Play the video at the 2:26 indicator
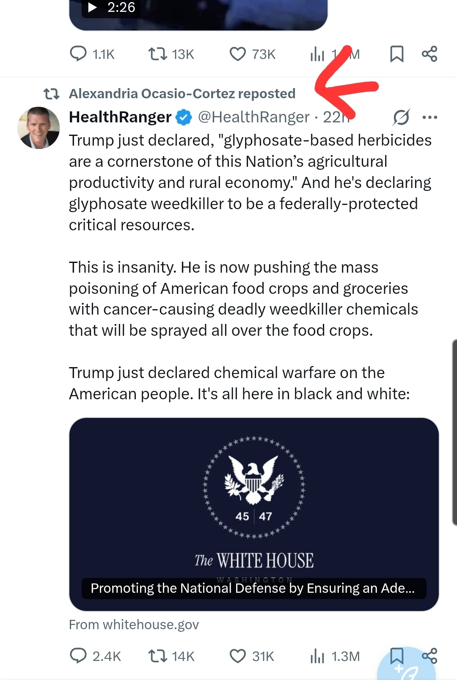457x680 pixels. (x=92, y=7)
